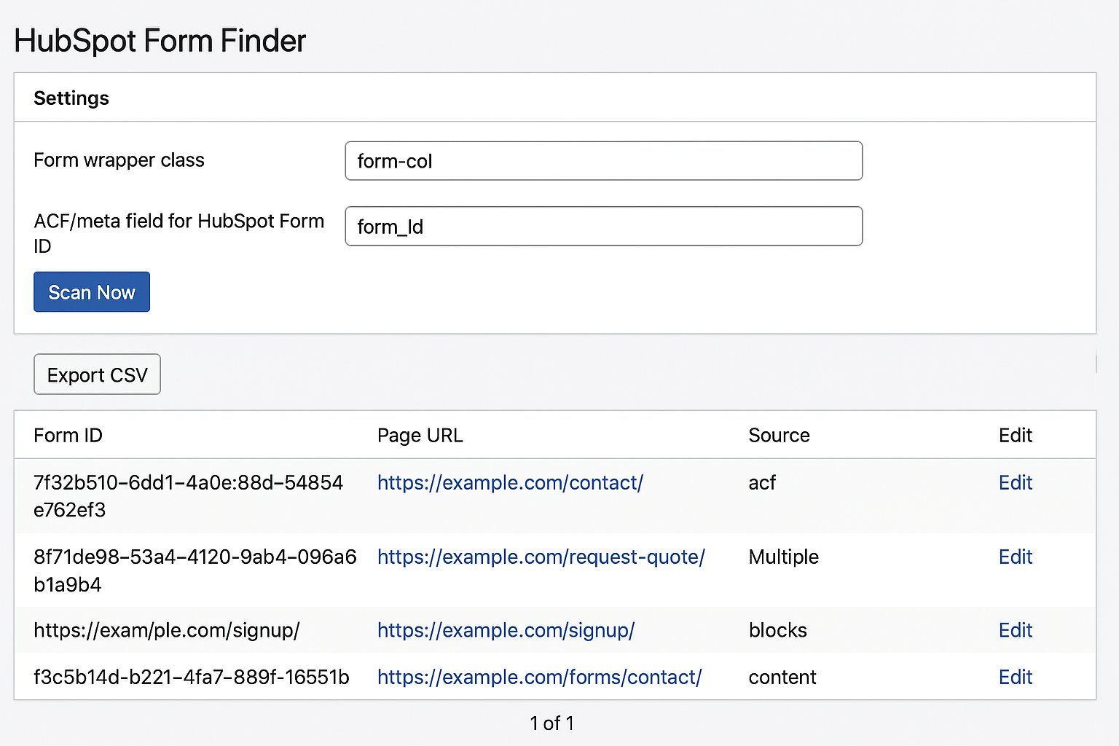Select form ID starting with f3c5b14d
Viewport: 1119px width, 746px height.
[192, 678]
